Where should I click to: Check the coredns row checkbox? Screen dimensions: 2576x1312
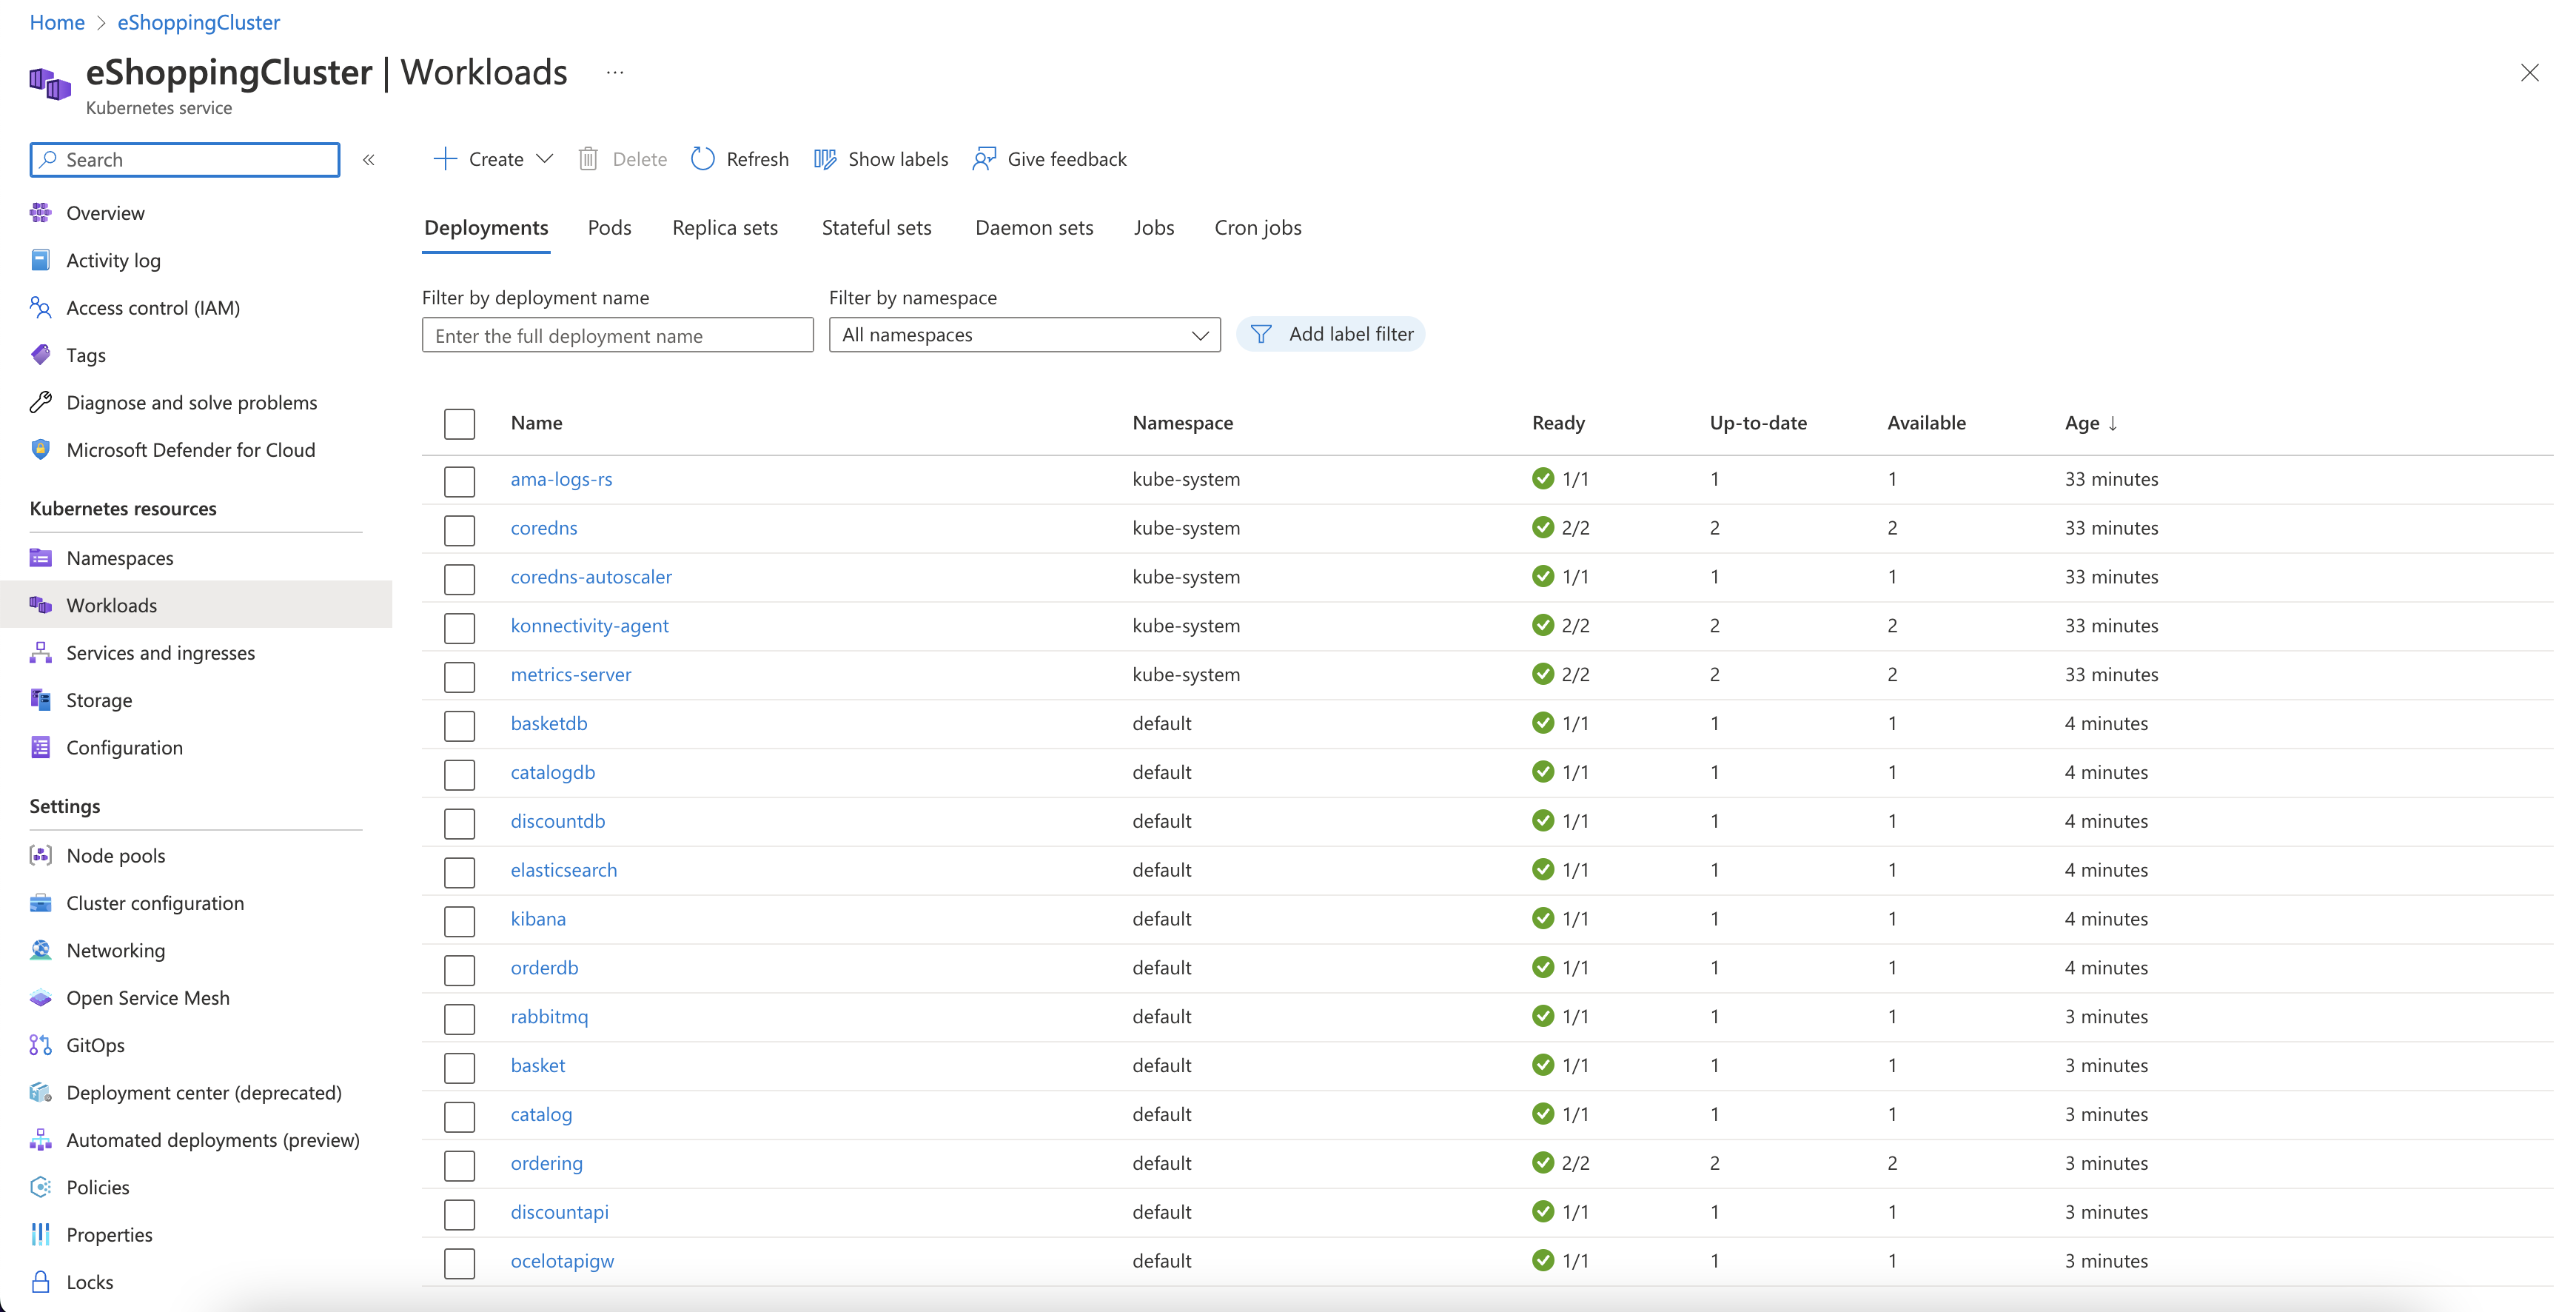pyautogui.click(x=459, y=530)
